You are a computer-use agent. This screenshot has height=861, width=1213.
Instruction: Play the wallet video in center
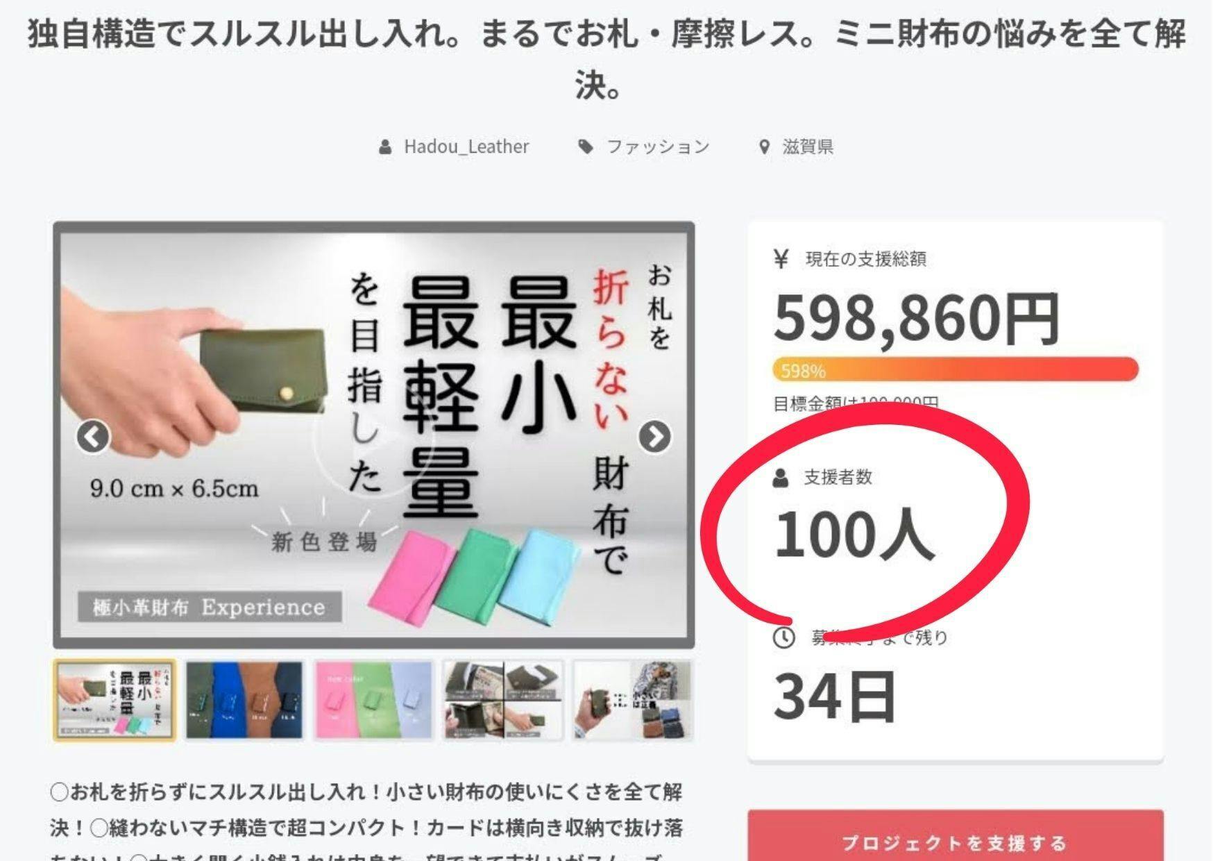[373, 435]
